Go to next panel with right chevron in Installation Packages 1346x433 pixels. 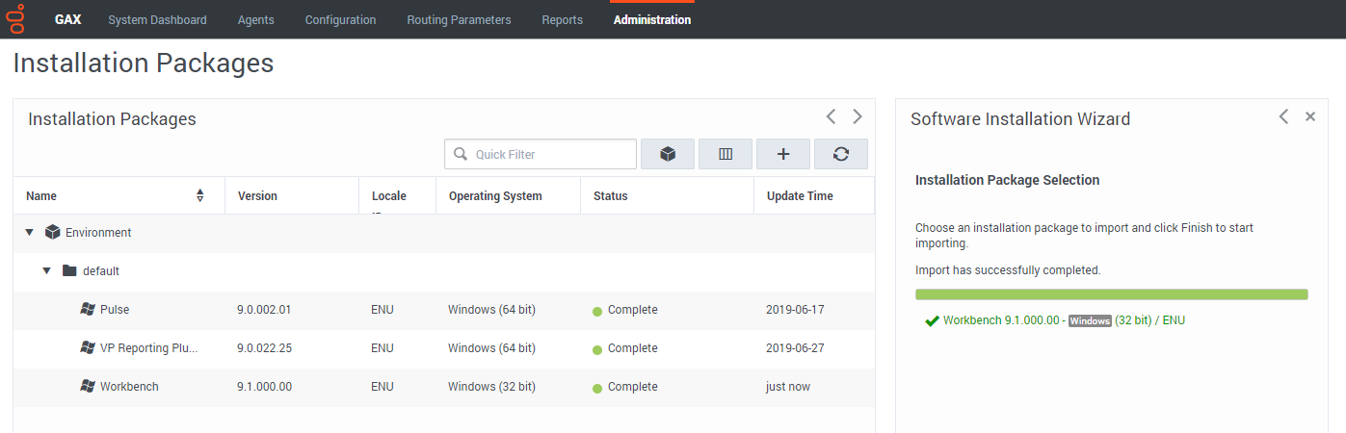858,116
